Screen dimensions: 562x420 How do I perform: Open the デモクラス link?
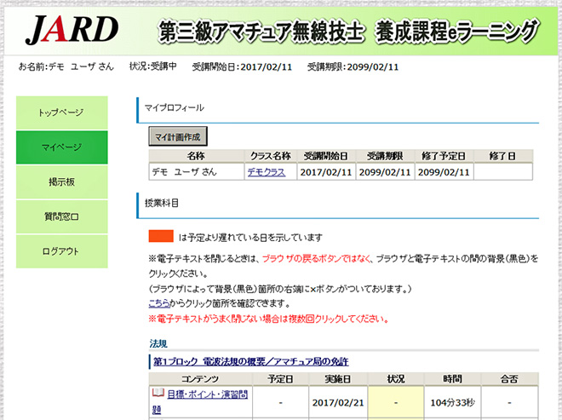click(x=267, y=172)
